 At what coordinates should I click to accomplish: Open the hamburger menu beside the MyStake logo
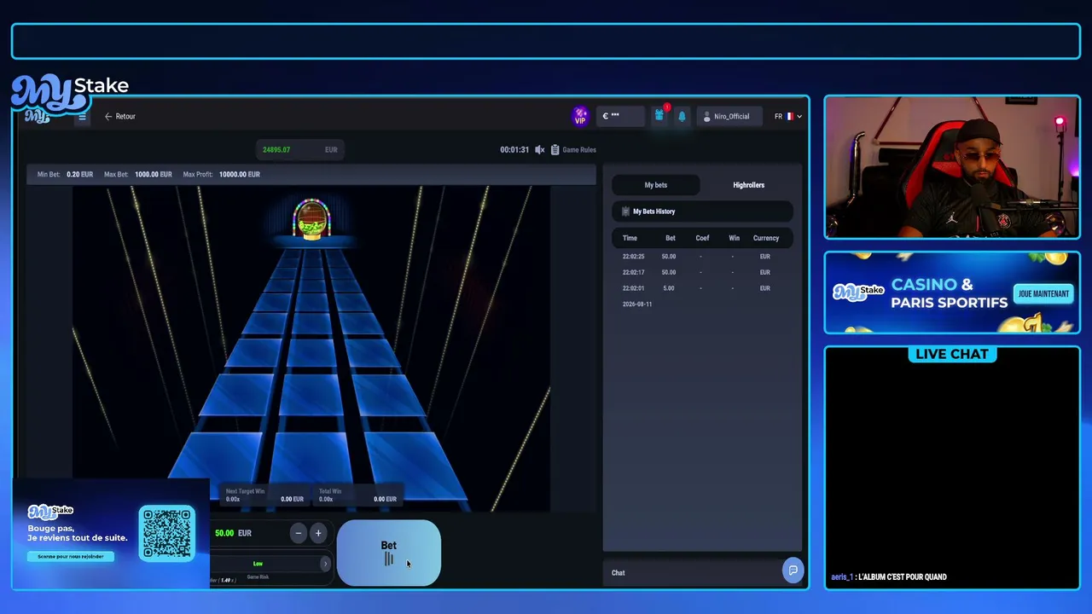coord(82,117)
